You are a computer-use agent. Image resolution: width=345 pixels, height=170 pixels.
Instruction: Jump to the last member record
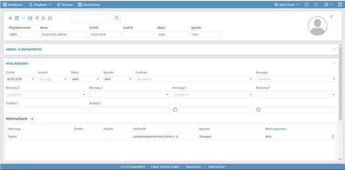coord(50,18)
